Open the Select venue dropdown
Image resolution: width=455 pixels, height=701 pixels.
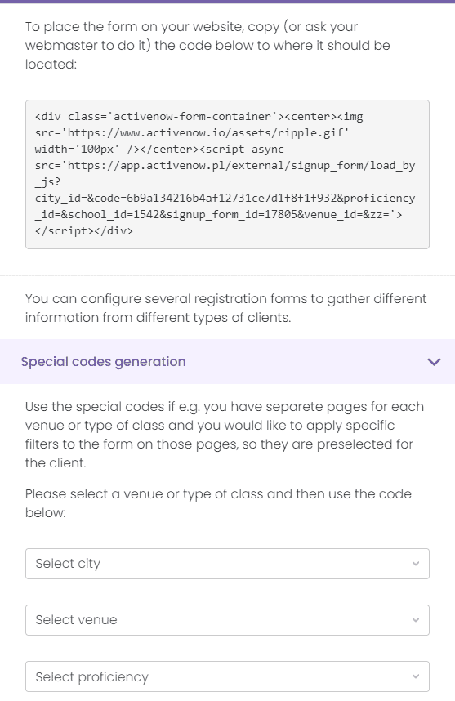[227, 620]
